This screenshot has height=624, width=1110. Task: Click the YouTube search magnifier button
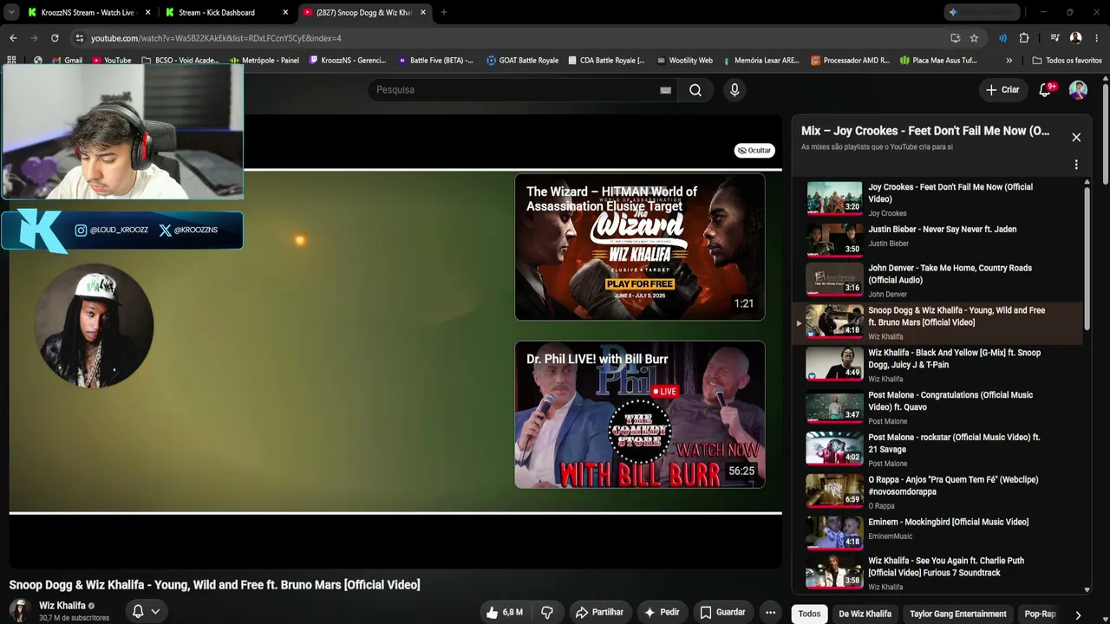tap(695, 90)
